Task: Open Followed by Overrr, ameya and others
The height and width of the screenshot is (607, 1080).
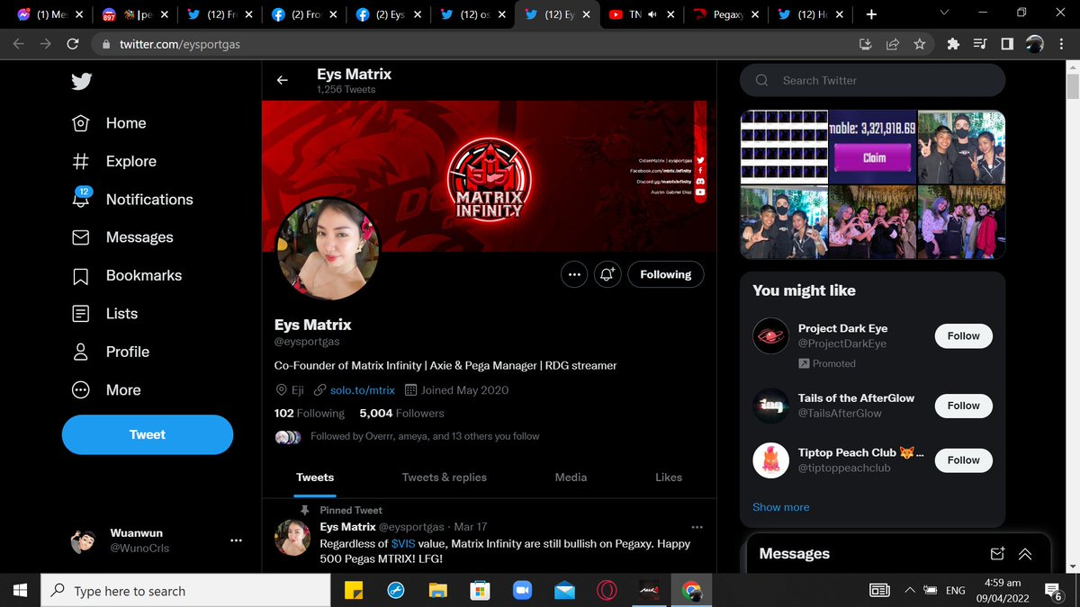Action: (x=425, y=436)
